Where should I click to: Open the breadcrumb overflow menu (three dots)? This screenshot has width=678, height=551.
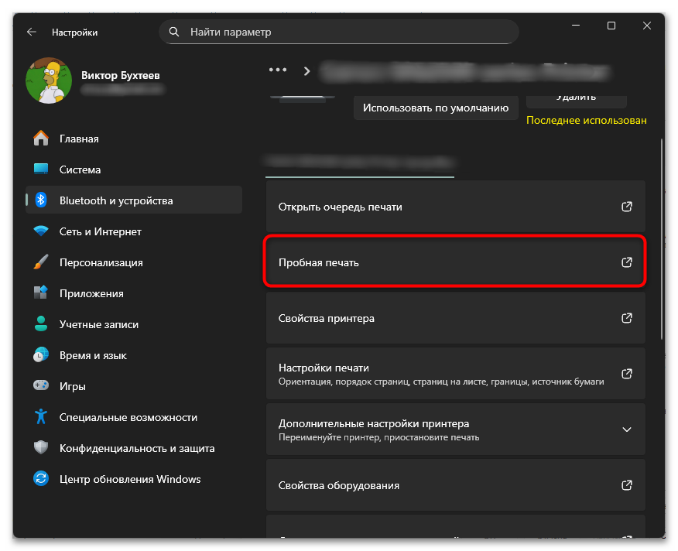click(277, 69)
